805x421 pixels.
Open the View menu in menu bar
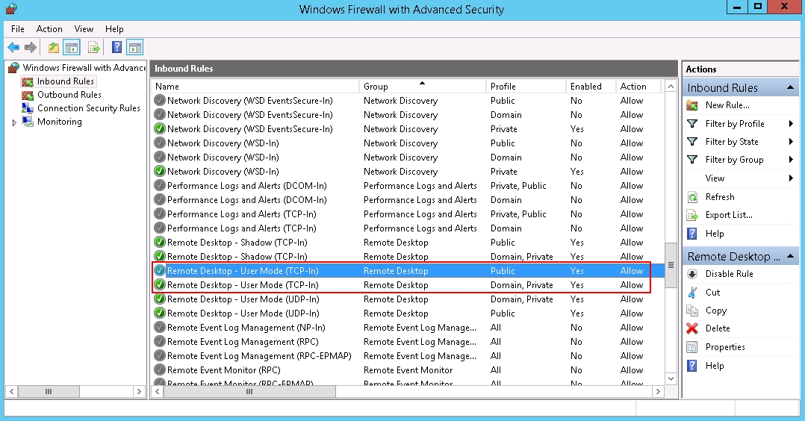[x=84, y=29]
